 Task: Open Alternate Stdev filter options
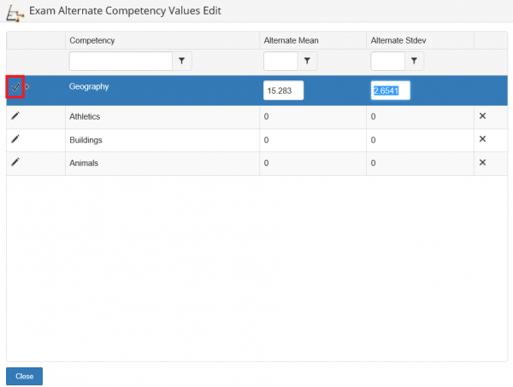[x=414, y=61]
